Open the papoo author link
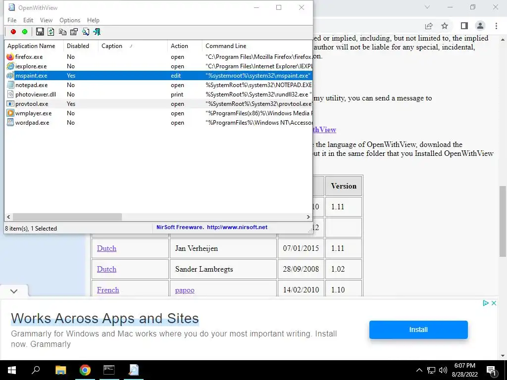The image size is (507, 380). [185, 290]
